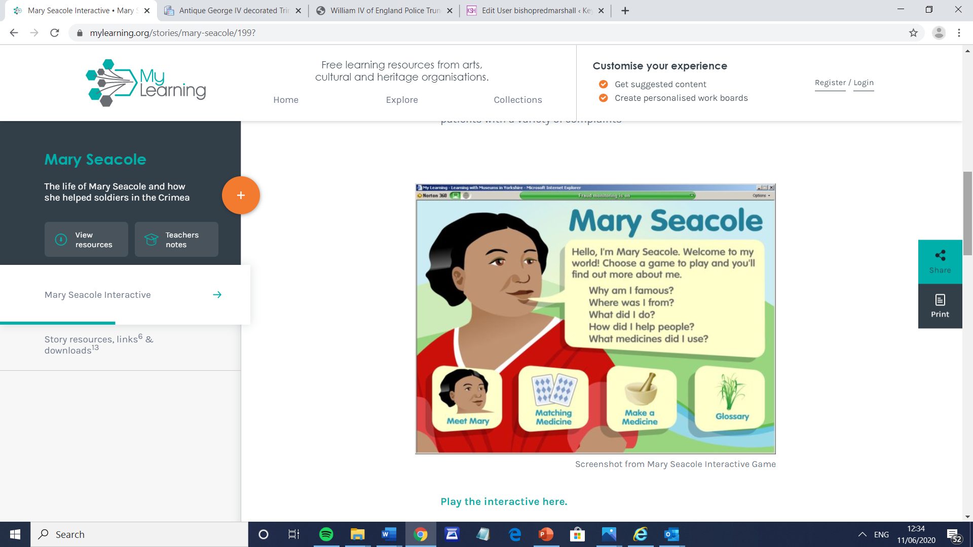Open a new browser tab
The width and height of the screenshot is (973, 547).
(625, 11)
